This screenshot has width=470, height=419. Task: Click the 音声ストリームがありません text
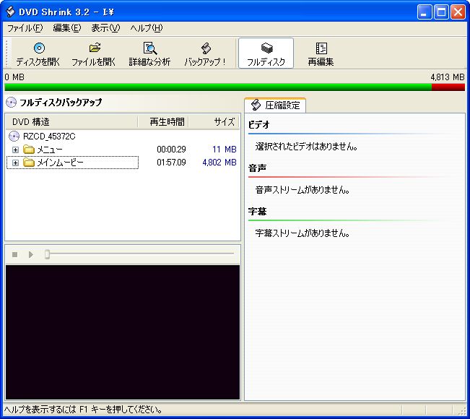coord(303,190)
